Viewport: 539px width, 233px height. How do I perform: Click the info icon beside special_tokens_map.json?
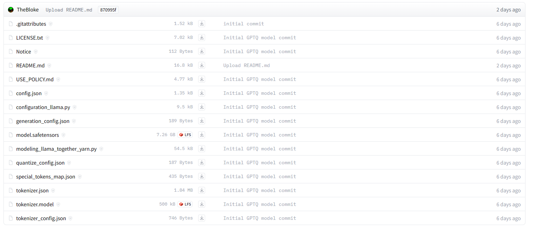(x=80, y=176)
